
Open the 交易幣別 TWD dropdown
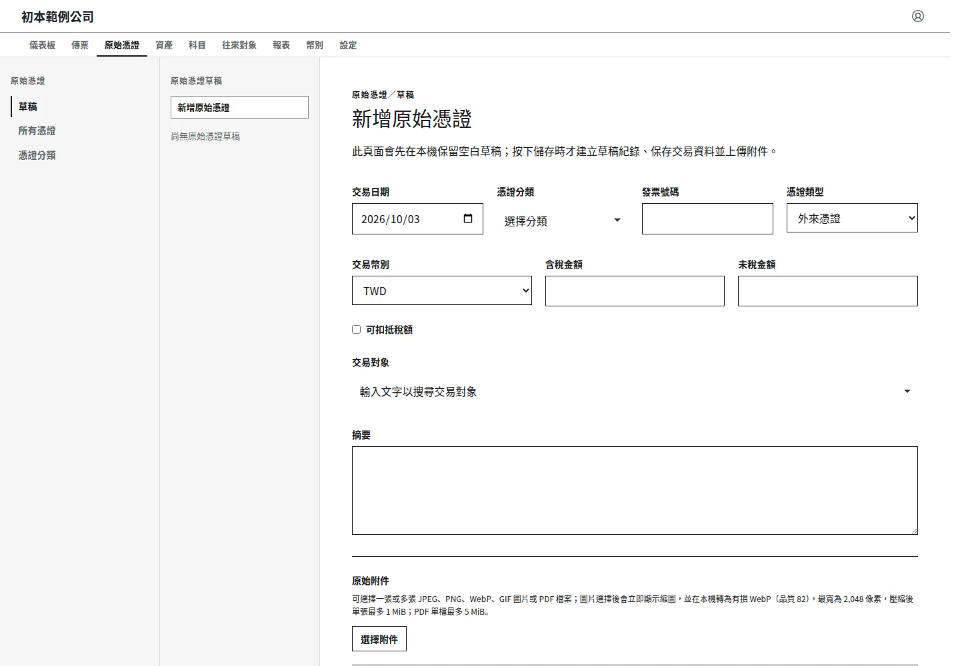point(442,290)
